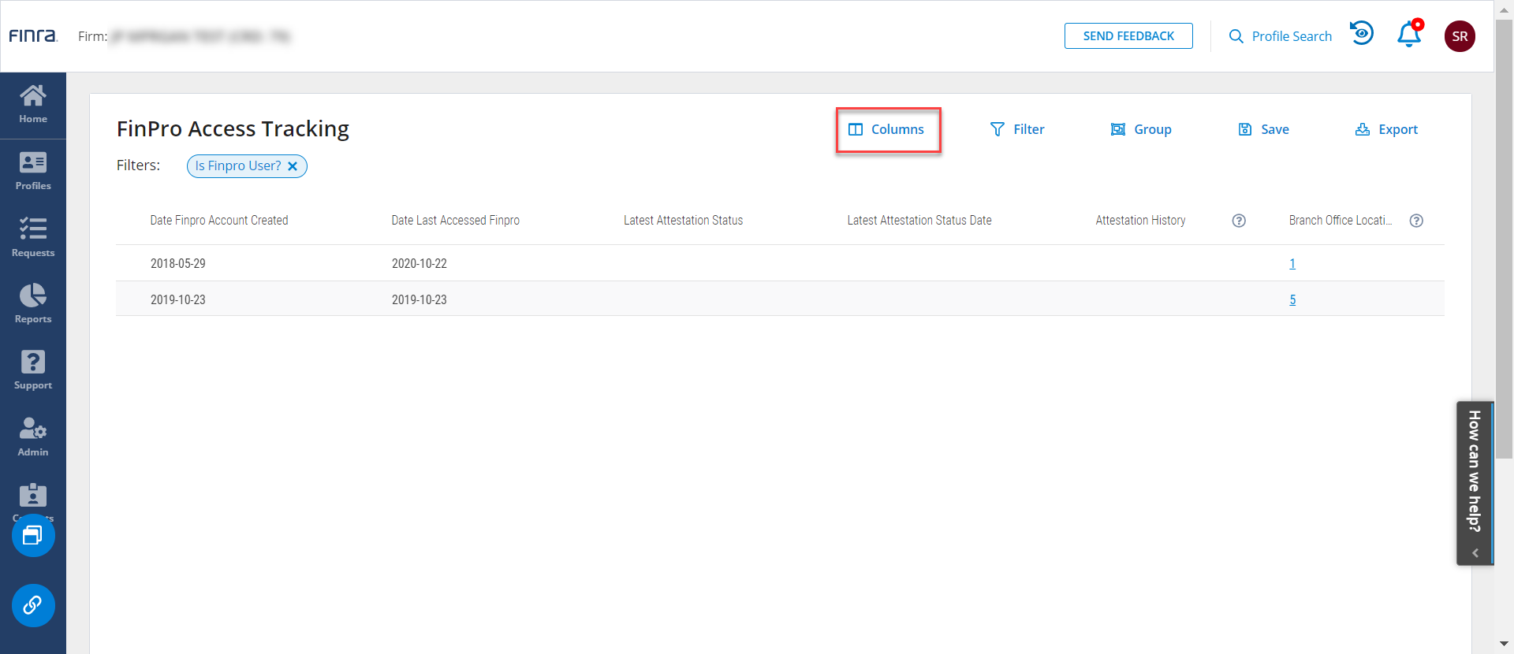Open the notifications bell
1514x654 pixels.
pos(1409,35)
